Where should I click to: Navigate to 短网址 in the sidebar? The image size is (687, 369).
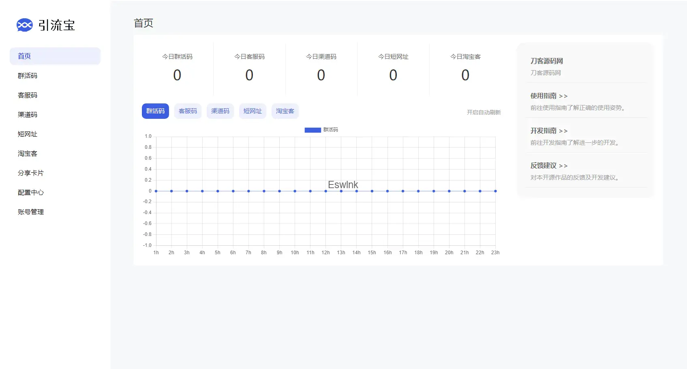click(x=28, y=134)
